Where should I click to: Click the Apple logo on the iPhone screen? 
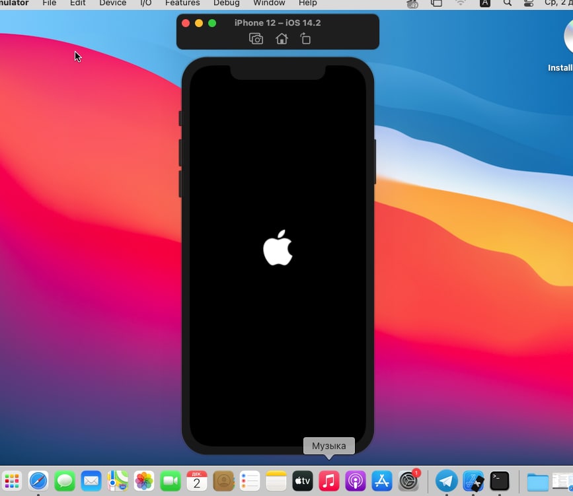coord(278,248)
